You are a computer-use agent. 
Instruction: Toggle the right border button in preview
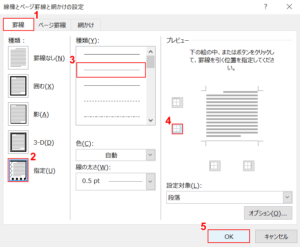click(x=249, y=166)
